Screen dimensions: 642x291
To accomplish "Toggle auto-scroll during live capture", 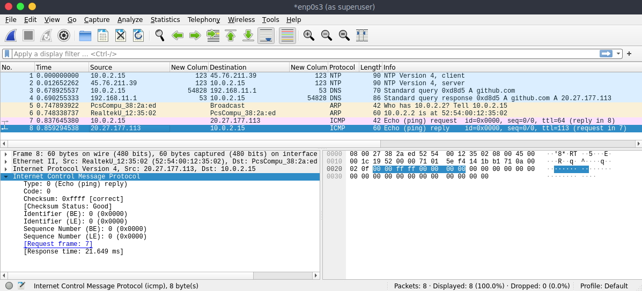I will coord(266,35).
